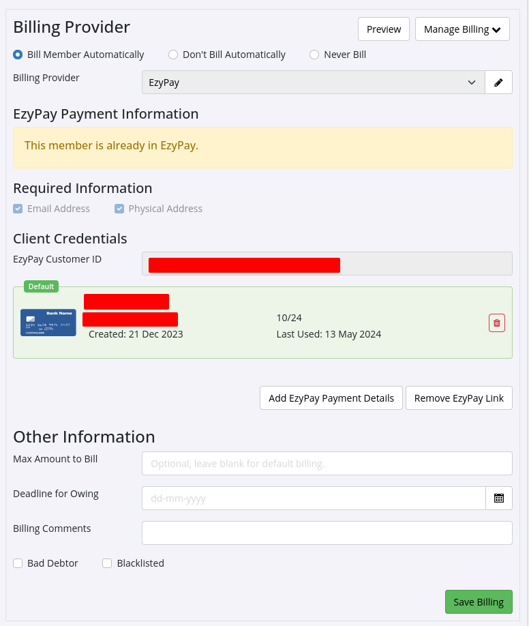
Task: Choose the Never Bill radio button
Action: [x=314, y=55]
